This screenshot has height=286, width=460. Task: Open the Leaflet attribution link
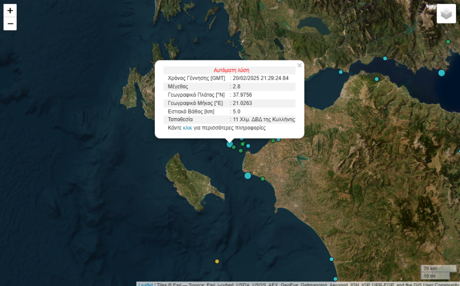click(x=145, y=284)
